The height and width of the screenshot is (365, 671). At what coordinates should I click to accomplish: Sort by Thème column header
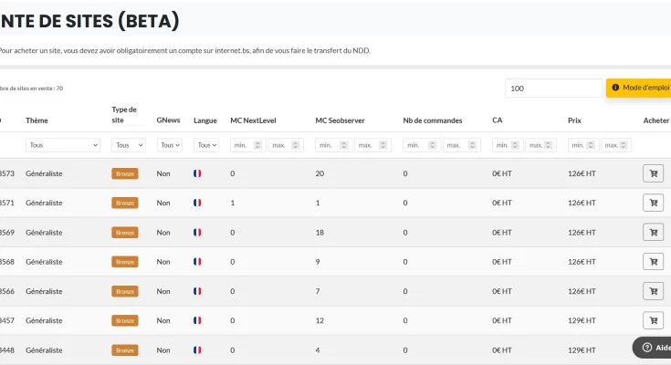click(x=37, y=120)
